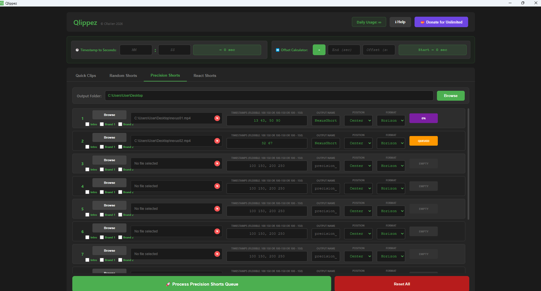Tick the Brand 2 checkbox in row 5
The height and width of the screenshot is (291, 541).
[120, 215]
